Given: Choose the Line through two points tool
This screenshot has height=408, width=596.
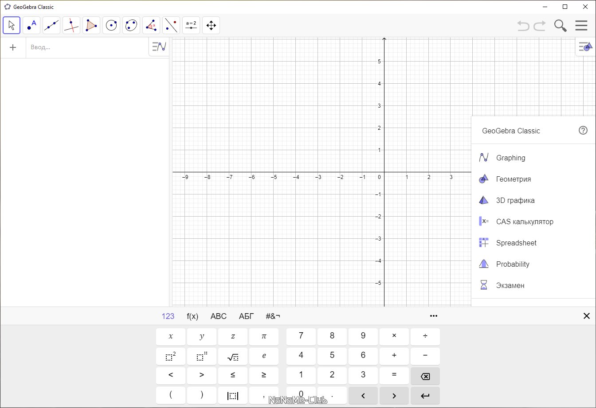Looking at the screenshot, I should [x=51, y=25].
